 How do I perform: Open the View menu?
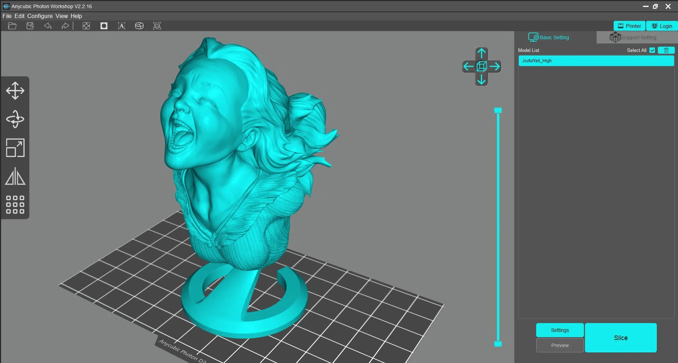click(x=62, y=16)
